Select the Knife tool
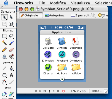Viewport: 112px width, 99px height. (x=11, y=82)
